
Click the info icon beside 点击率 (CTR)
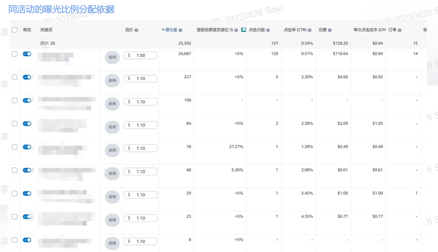tap(309, 30)
